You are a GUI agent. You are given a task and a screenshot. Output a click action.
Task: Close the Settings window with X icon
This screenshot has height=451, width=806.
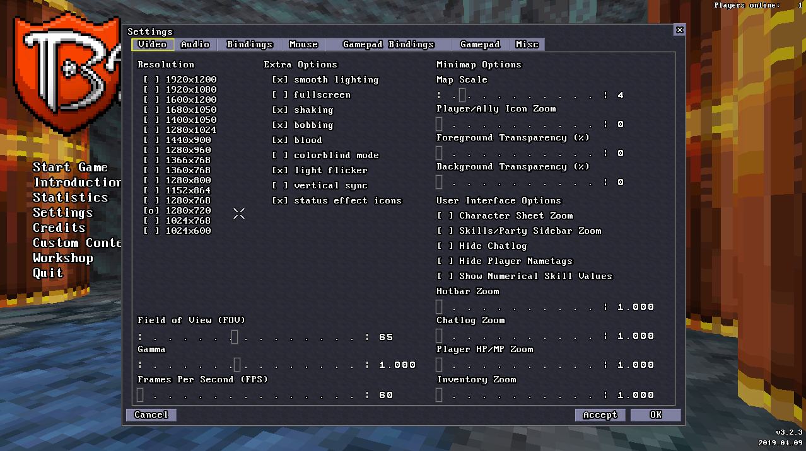(679, 30)
